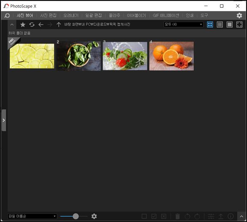Image resolution: width=247 pixels, height=222 pixels.
Task: Collapse the folder bar with up chevron
Action: [12, 25]
